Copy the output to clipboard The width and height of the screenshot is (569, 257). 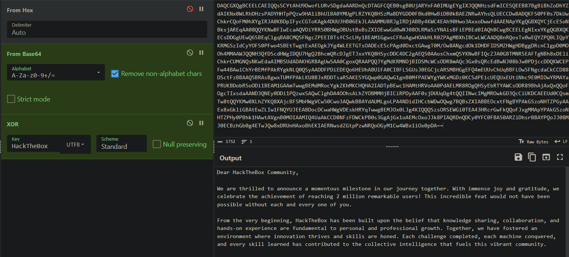[x=532, y=157]
